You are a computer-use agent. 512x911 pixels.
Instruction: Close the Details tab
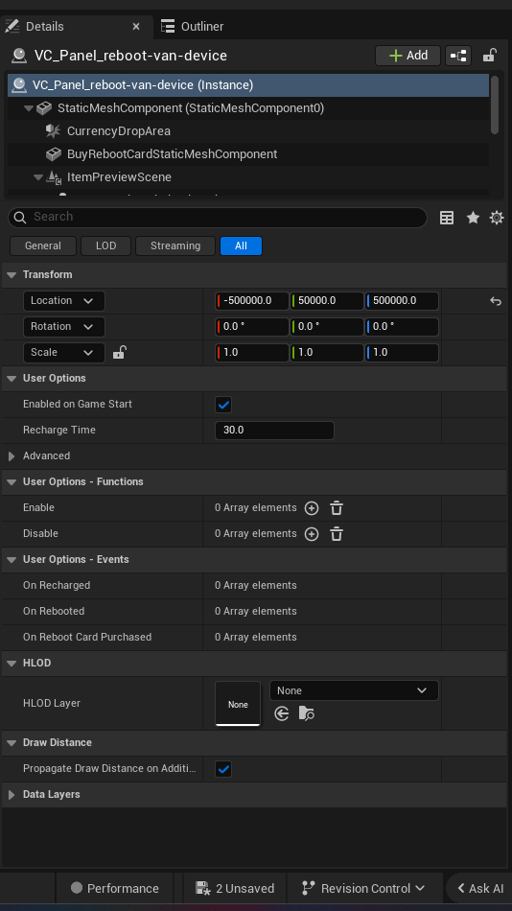pos(136,27)
